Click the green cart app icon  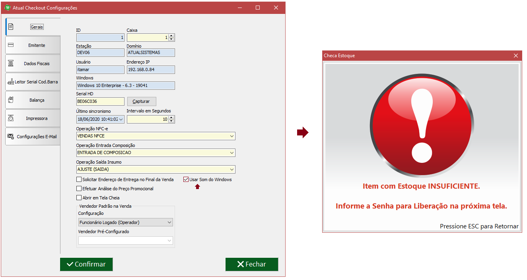point(7,8)
